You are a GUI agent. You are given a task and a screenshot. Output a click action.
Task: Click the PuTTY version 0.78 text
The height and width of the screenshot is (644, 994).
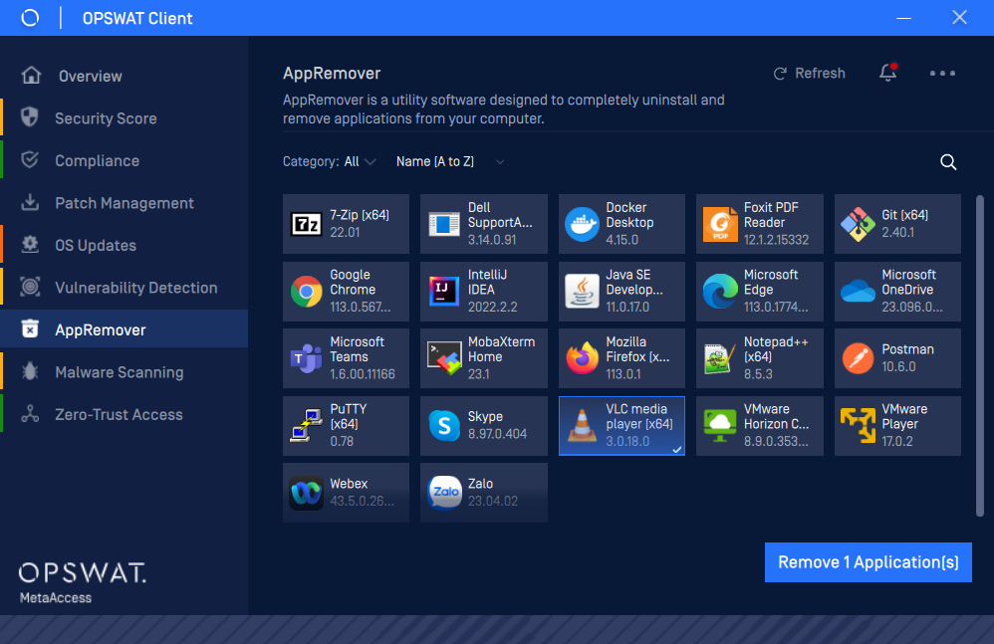coord(342,441)
